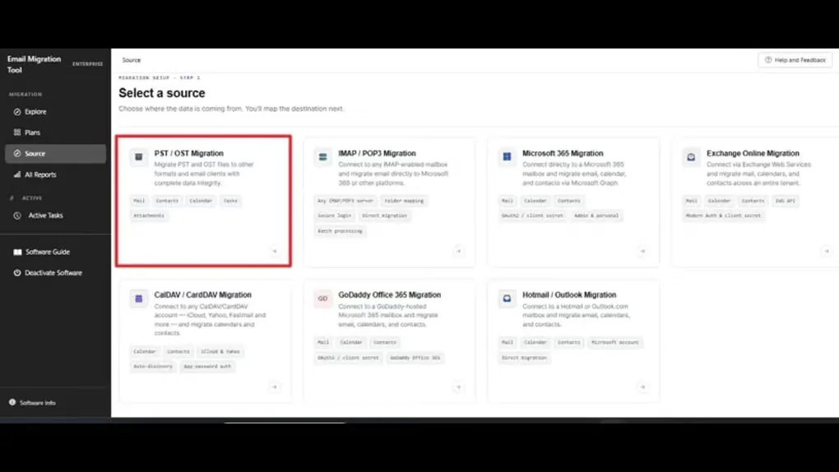839x472 pixels.
Task: Open All Reports in sidebar
Action: [55, 174]
